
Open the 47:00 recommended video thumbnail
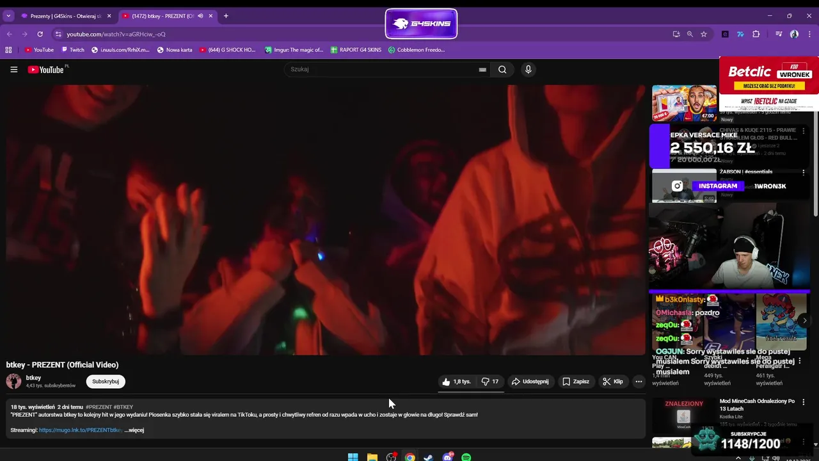684,103
